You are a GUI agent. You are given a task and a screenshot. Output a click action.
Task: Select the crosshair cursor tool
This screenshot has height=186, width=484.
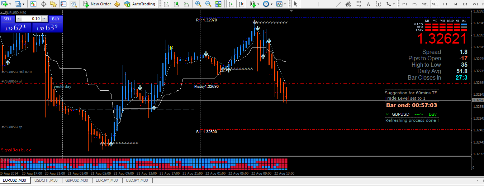click(306, 4)
